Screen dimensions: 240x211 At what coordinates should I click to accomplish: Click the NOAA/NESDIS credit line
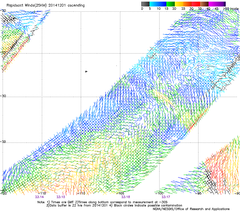[x=191, y=209]
